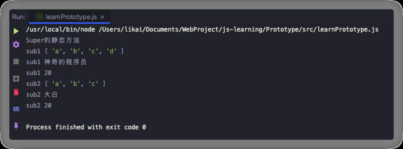This screenshot has width=403, height=149.
Task: Click the "Super的静态方法" output line
Action: [x=53, y=40]
